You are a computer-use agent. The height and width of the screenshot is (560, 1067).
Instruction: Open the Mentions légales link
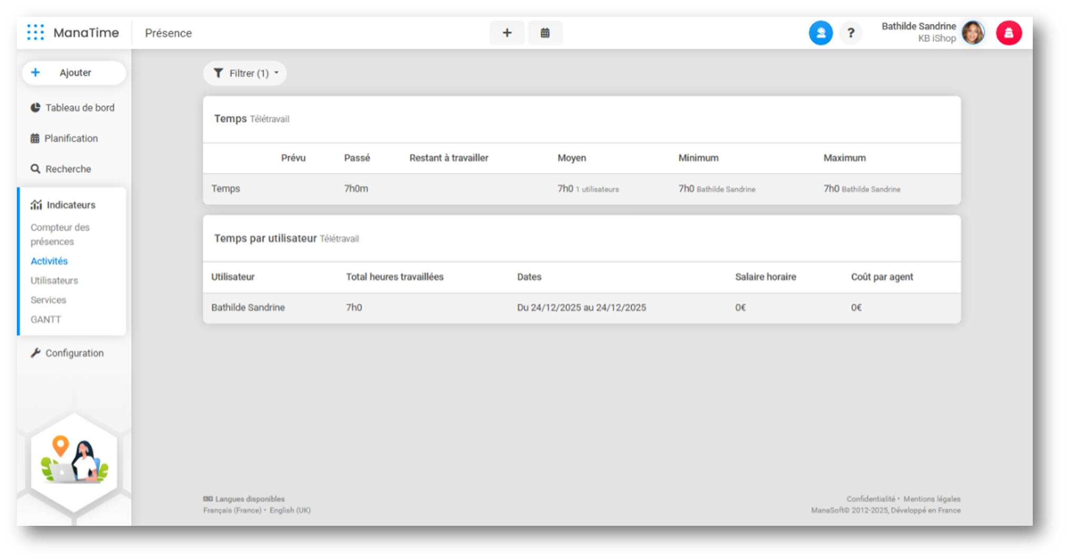(932, 499)
